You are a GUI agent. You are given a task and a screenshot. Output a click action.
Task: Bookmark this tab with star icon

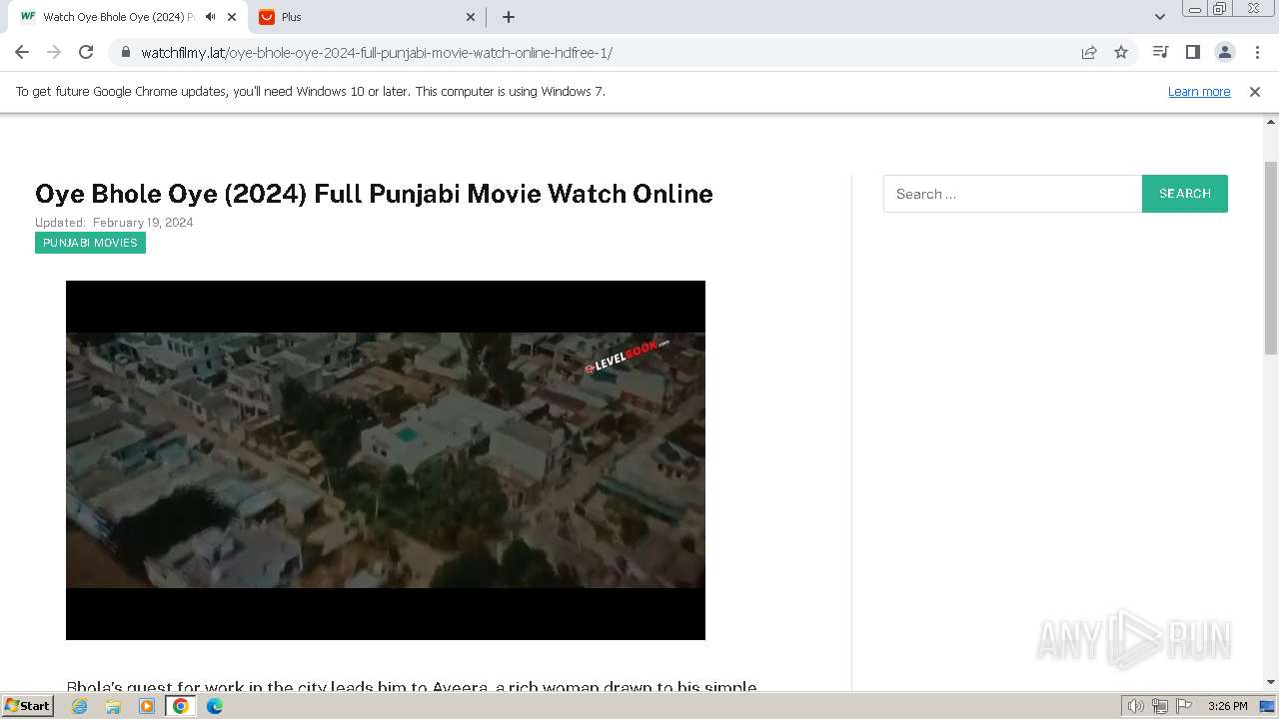coord(1121,52)
